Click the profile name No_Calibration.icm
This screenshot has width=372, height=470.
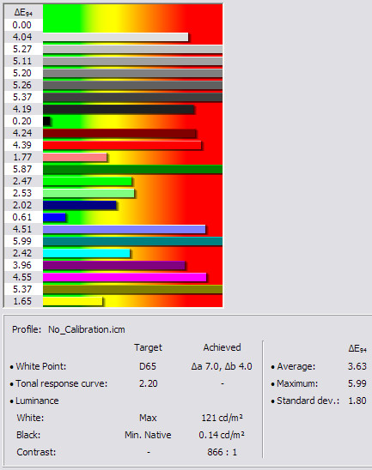tap(87, 329)
